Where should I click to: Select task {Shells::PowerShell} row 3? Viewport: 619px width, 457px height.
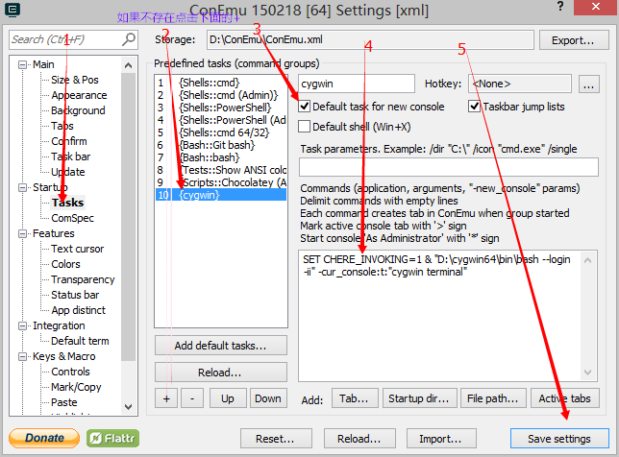[x=221, y=108]
